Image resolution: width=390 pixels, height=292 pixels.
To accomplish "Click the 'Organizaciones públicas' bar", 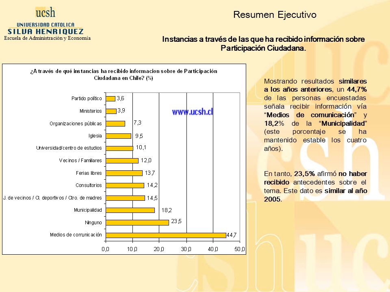I will (x=115, y=123).
